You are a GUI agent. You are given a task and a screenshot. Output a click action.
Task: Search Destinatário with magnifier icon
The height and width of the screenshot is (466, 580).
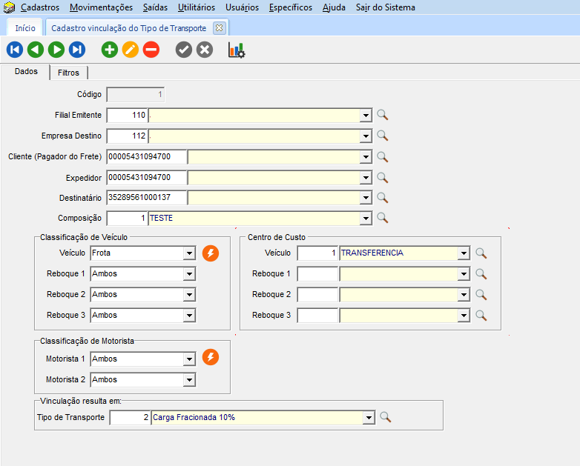(x=383, y=198)
